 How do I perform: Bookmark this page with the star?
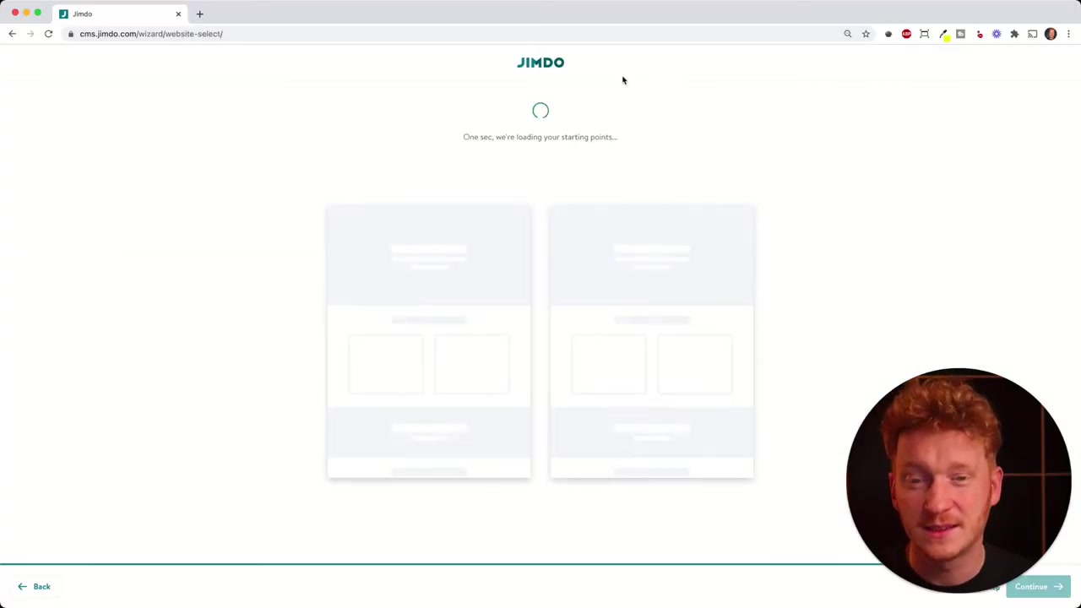866,34
